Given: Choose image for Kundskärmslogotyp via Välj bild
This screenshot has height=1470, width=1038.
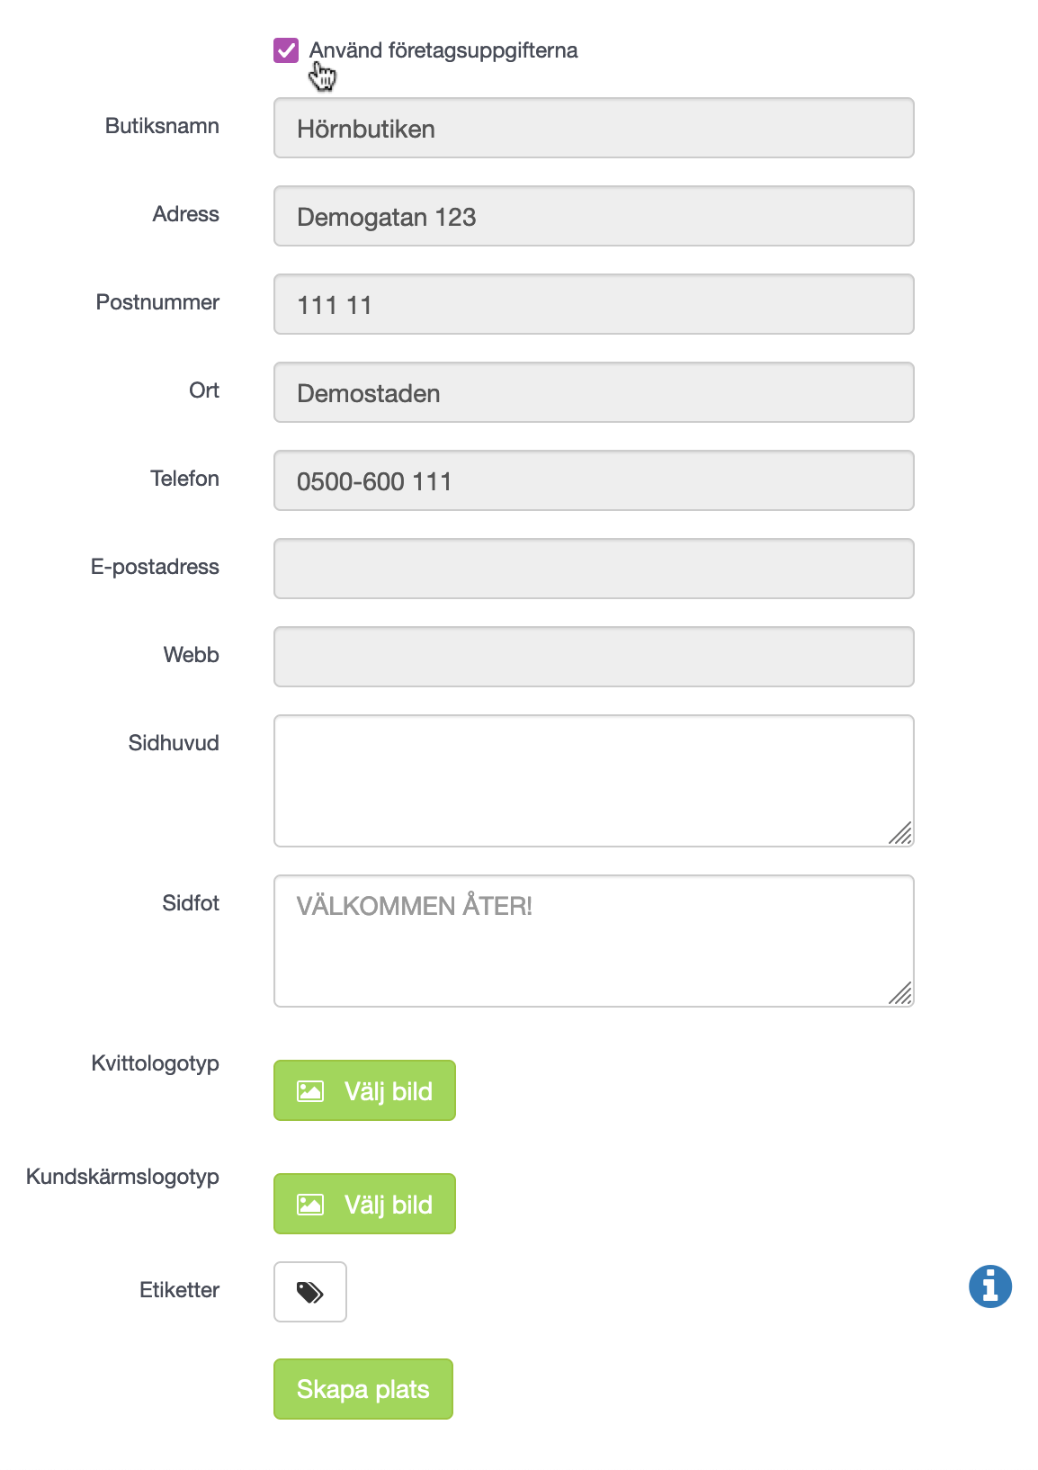Looking at the screenshot, I should click(x=364, y=1204).
